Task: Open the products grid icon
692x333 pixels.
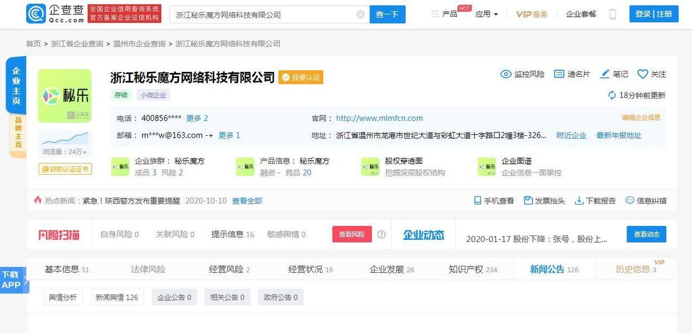Action: point(435,14)
